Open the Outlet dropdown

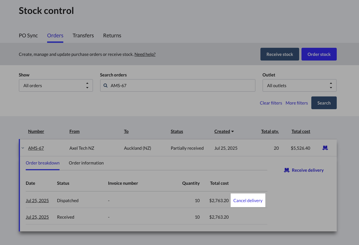[x=299, y=86]
